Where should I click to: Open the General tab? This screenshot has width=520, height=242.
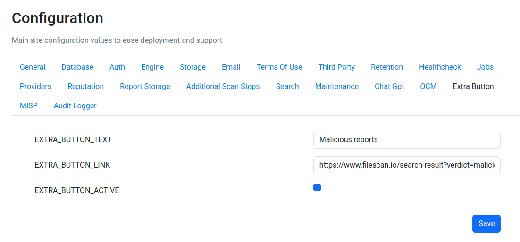click(x=33, y=67)
